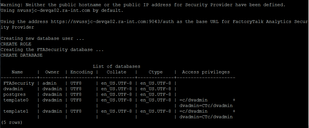Click the admin owner of FTASecurity
The width and height of the screenshot is (309, 128).
[49, 83]
